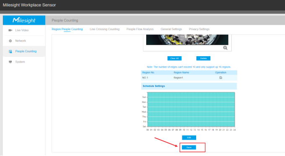Click the Milesight logo
Image resolution: width=285 pixels, height=156 pixels.
[x=24, y=20]
